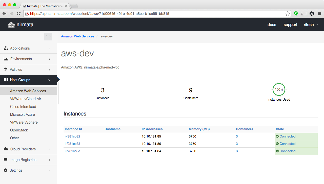Click the Image Registries list icon
Screen dimensions: 324x184
click(x=6, y=160)
